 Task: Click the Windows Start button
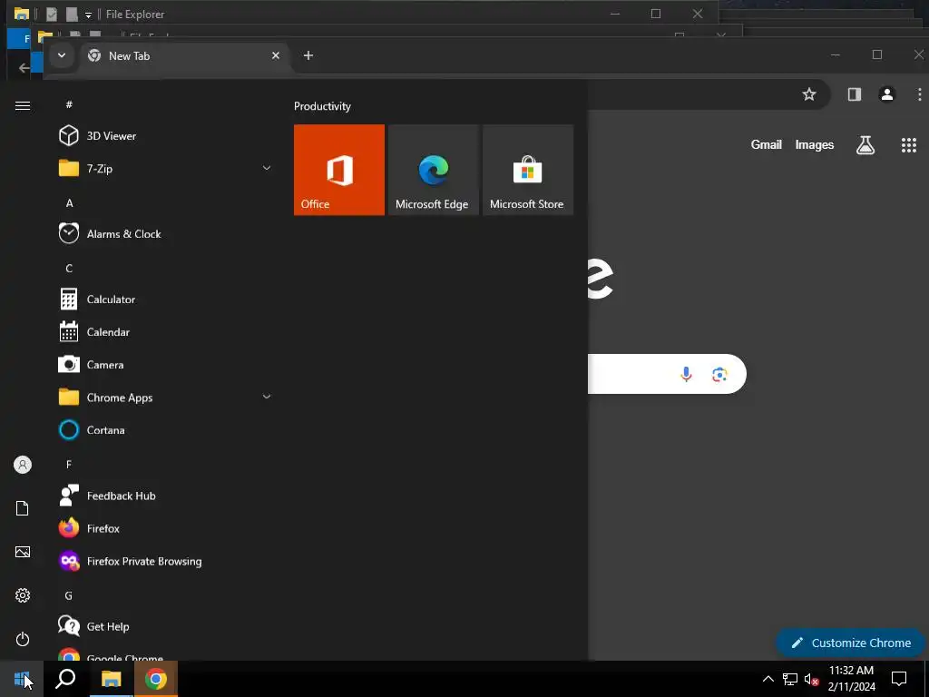click(x=22, y=679)
